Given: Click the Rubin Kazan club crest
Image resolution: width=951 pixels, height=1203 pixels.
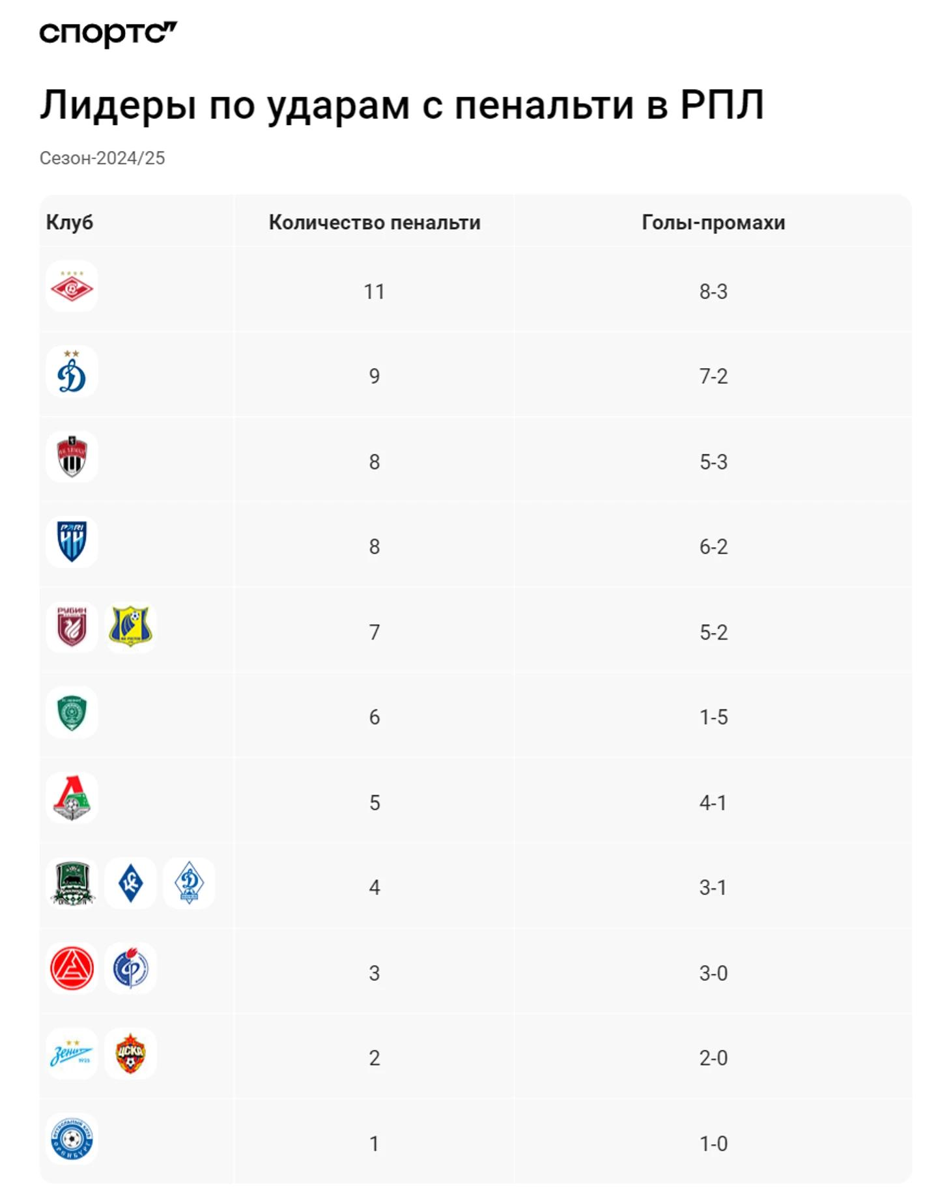Looking at the screenshot, I should point(72,627).
